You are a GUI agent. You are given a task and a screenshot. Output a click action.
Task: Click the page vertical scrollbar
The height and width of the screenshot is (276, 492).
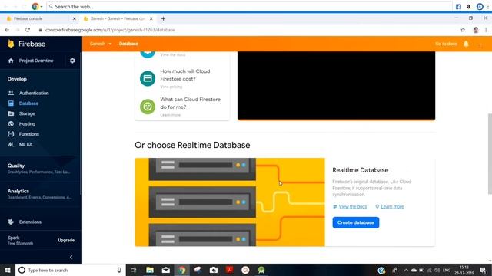coord(490,153)
